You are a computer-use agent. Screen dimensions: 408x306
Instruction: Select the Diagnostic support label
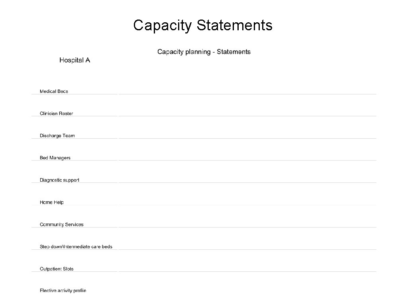coord(59,180)
